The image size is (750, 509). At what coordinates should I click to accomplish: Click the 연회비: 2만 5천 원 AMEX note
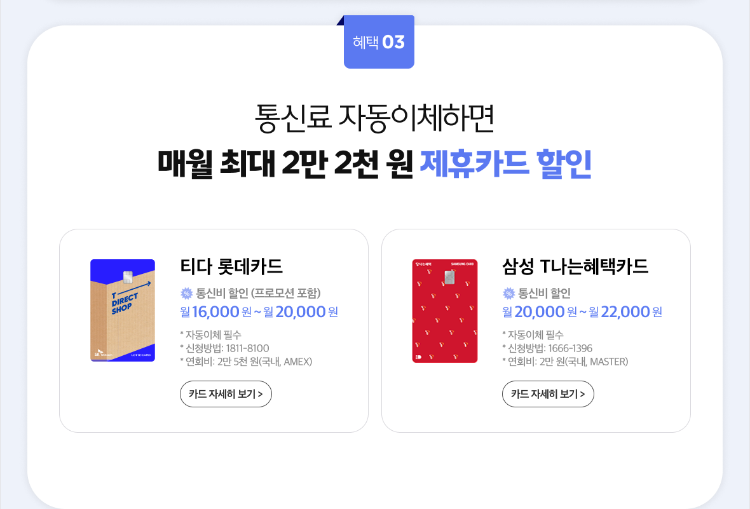[248, 362]
